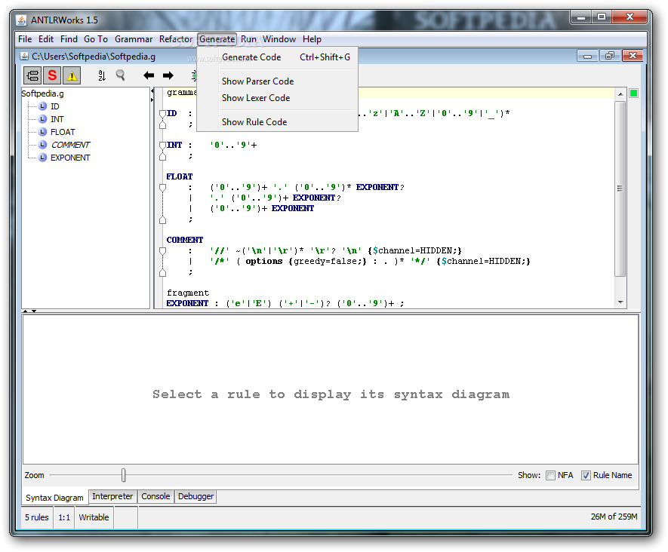Switch to the Interpreter tab
This screenshot has height=552, width=668.
point(112,496)
